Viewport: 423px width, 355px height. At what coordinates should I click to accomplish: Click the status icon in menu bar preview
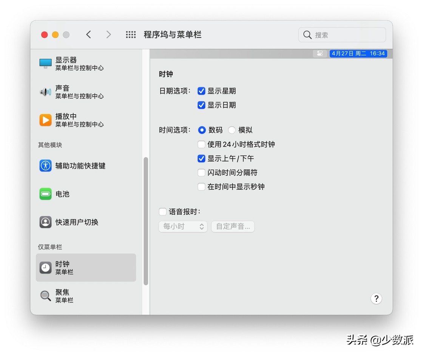[319, 53]
